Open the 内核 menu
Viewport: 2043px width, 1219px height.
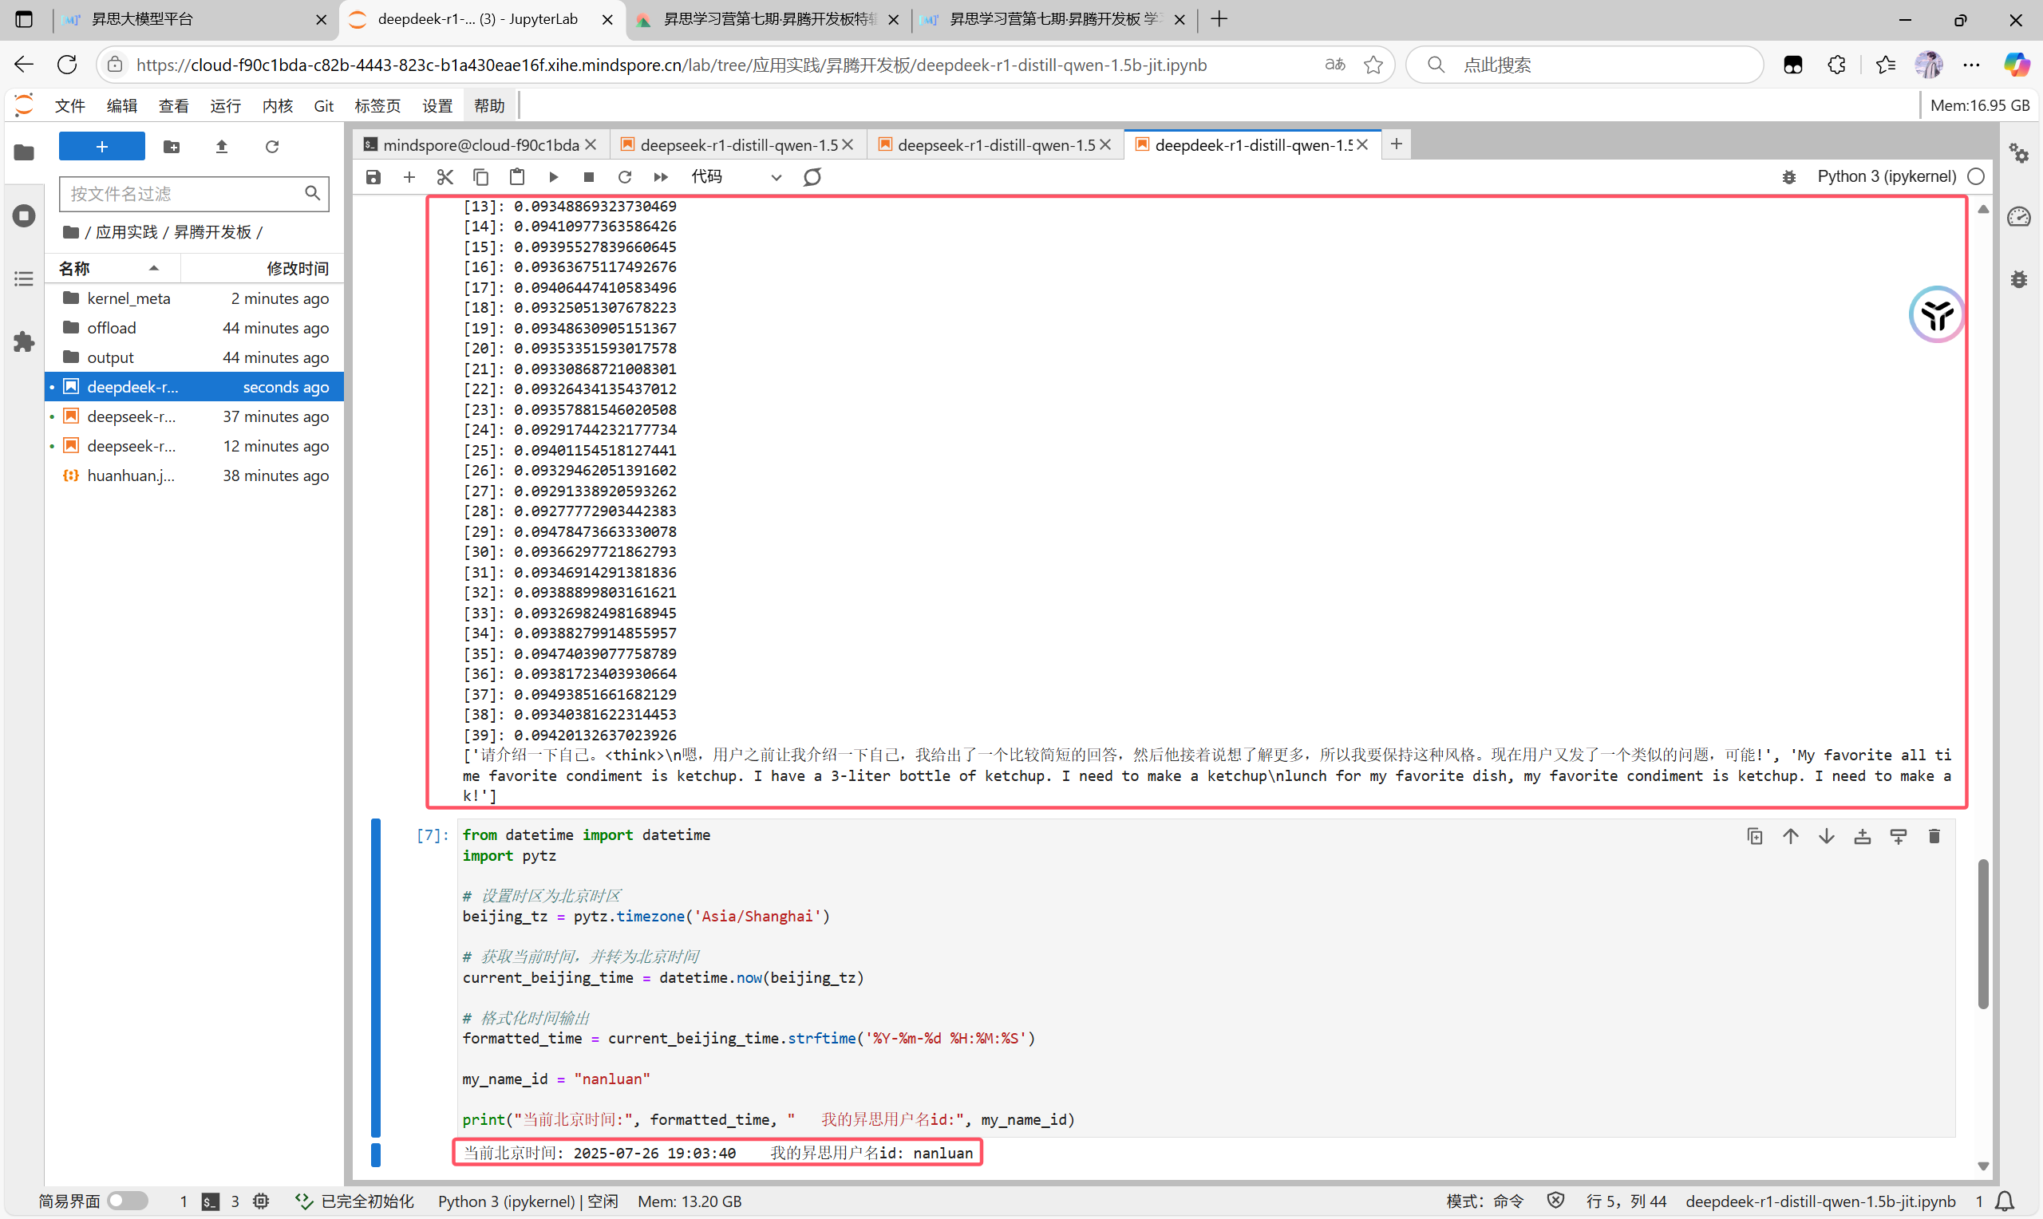(277, 106)
